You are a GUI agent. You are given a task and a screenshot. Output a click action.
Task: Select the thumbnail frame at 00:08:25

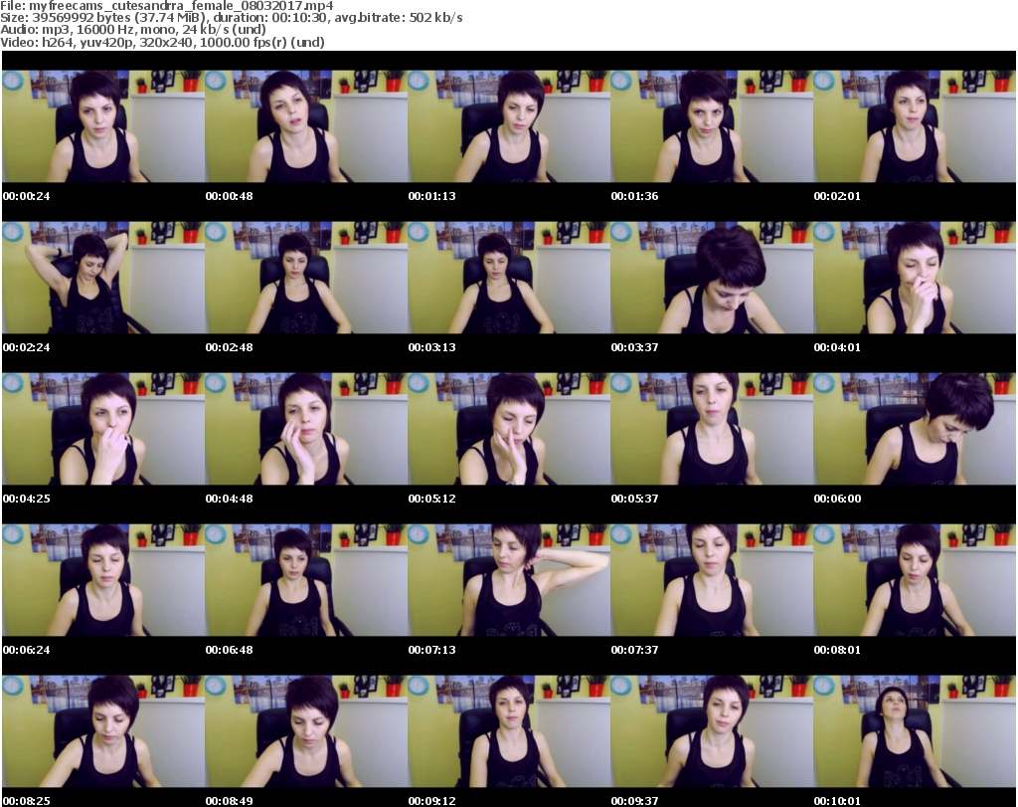point(103,731)
